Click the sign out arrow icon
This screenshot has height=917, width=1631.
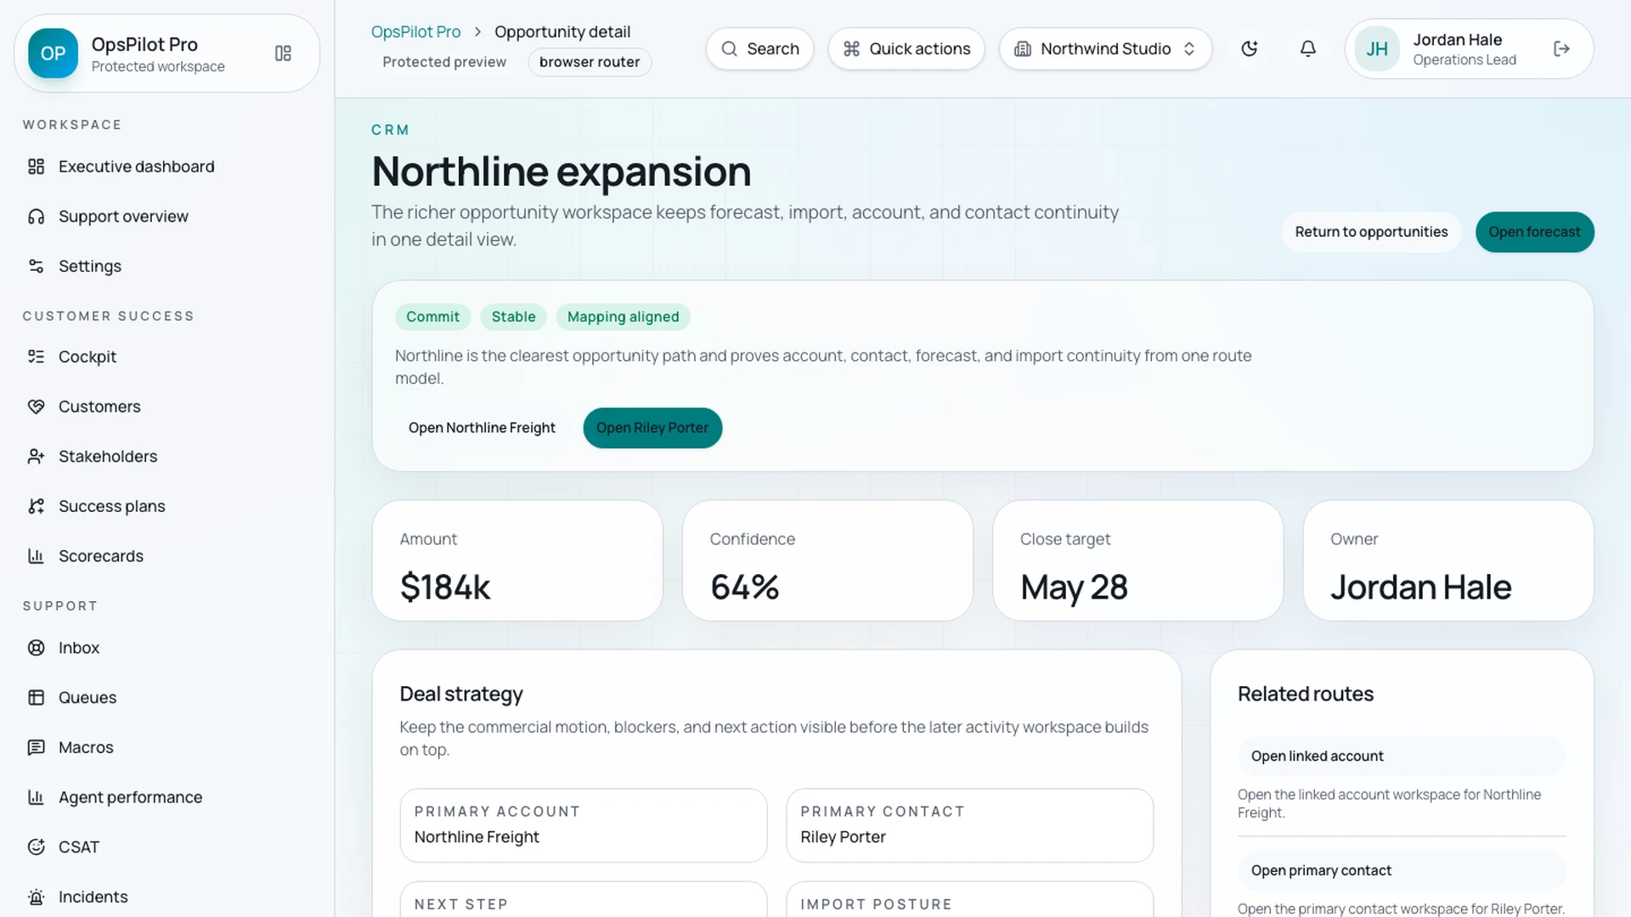1561,49
